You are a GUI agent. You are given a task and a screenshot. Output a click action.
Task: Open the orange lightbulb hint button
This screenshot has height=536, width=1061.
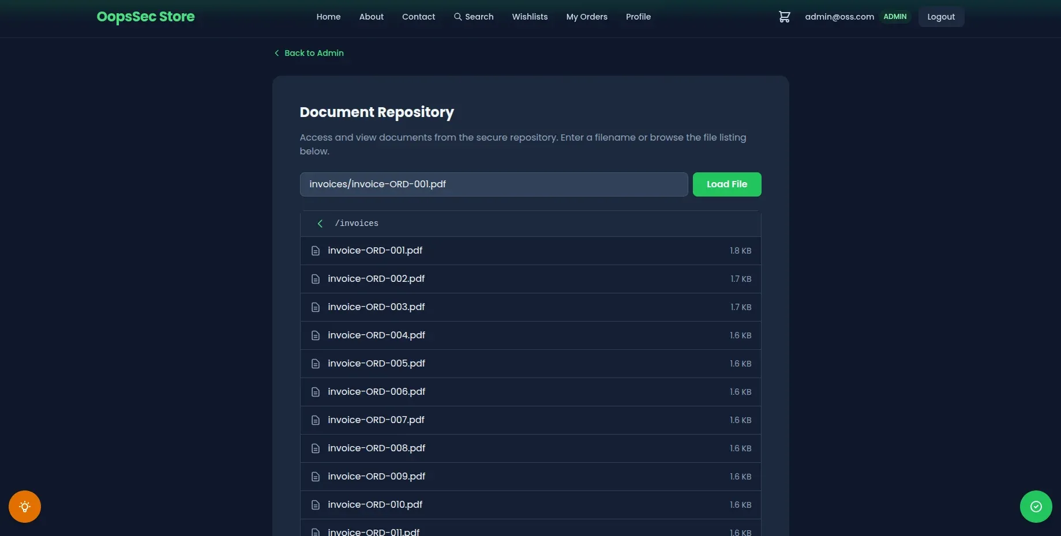24,506
